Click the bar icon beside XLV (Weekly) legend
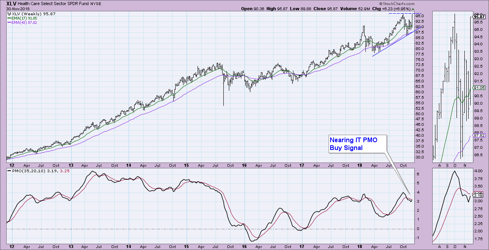The height and width of the screenshot is (250, 489). coord(9,13)
